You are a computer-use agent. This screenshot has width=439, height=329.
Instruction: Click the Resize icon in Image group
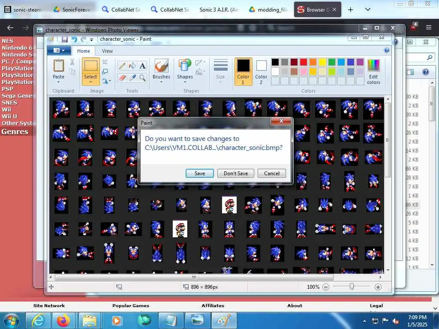[x=105, y=72]
